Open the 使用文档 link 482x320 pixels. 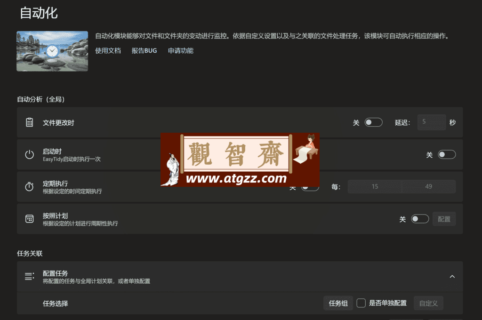108,51
